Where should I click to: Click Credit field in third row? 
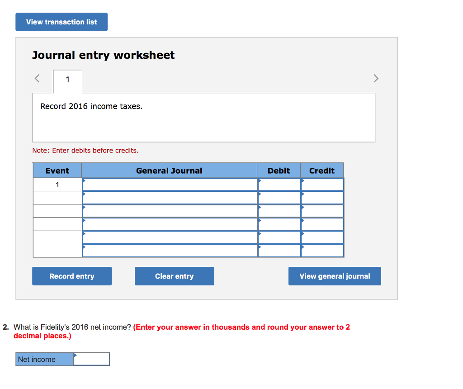tap(322, 211)
